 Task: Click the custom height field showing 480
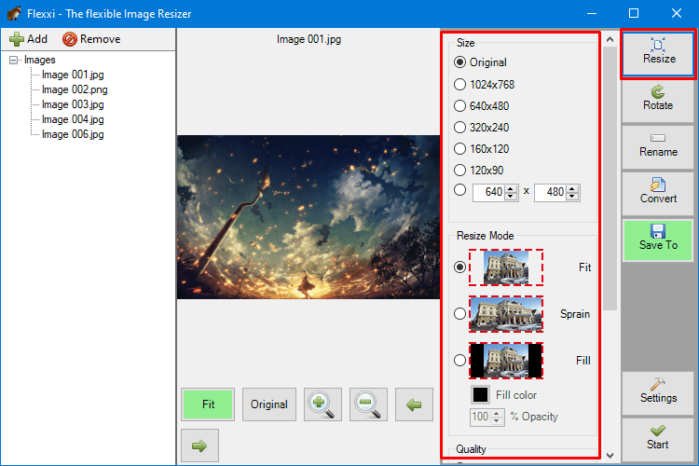point(551,192)
